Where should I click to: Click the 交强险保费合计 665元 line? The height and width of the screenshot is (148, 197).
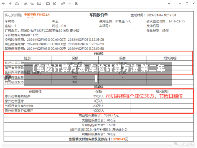(98, 120)
